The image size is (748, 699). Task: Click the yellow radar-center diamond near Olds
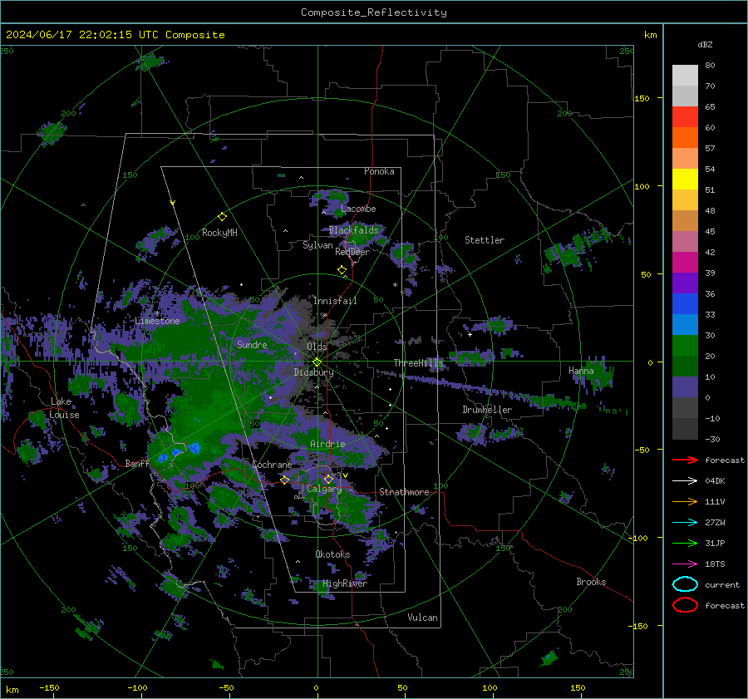(x=317, y=362)
